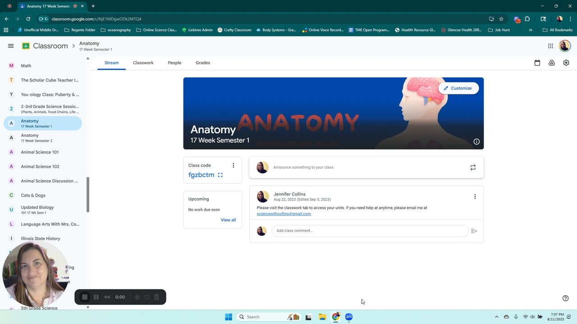Restart the recording with the circular arrow
577x324 pixels.
pos(147,297)
